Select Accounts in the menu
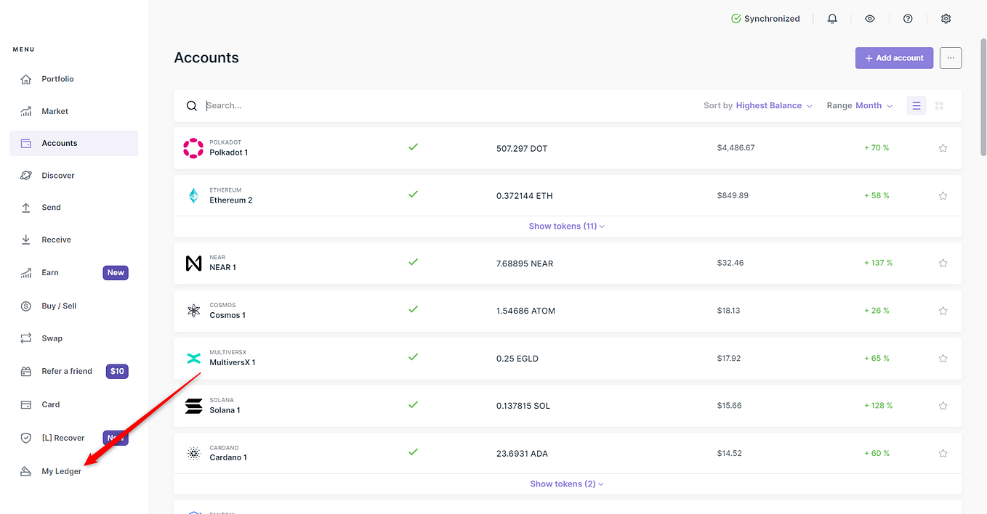This screenshot has height=514, width=987. pyautogui.click(x=74, y=144)
